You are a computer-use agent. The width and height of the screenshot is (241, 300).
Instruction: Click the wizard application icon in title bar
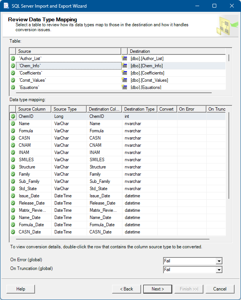click(x=6, y=6)
